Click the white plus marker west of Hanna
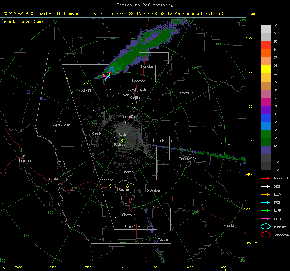The image size is (290, 271). (182, 130)
